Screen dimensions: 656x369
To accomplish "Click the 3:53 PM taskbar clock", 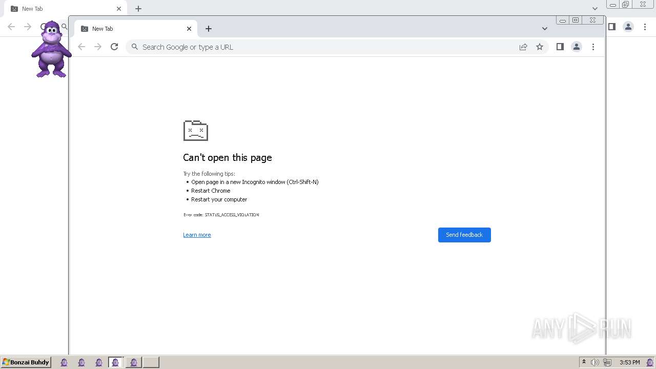I will tap(630, 362).
